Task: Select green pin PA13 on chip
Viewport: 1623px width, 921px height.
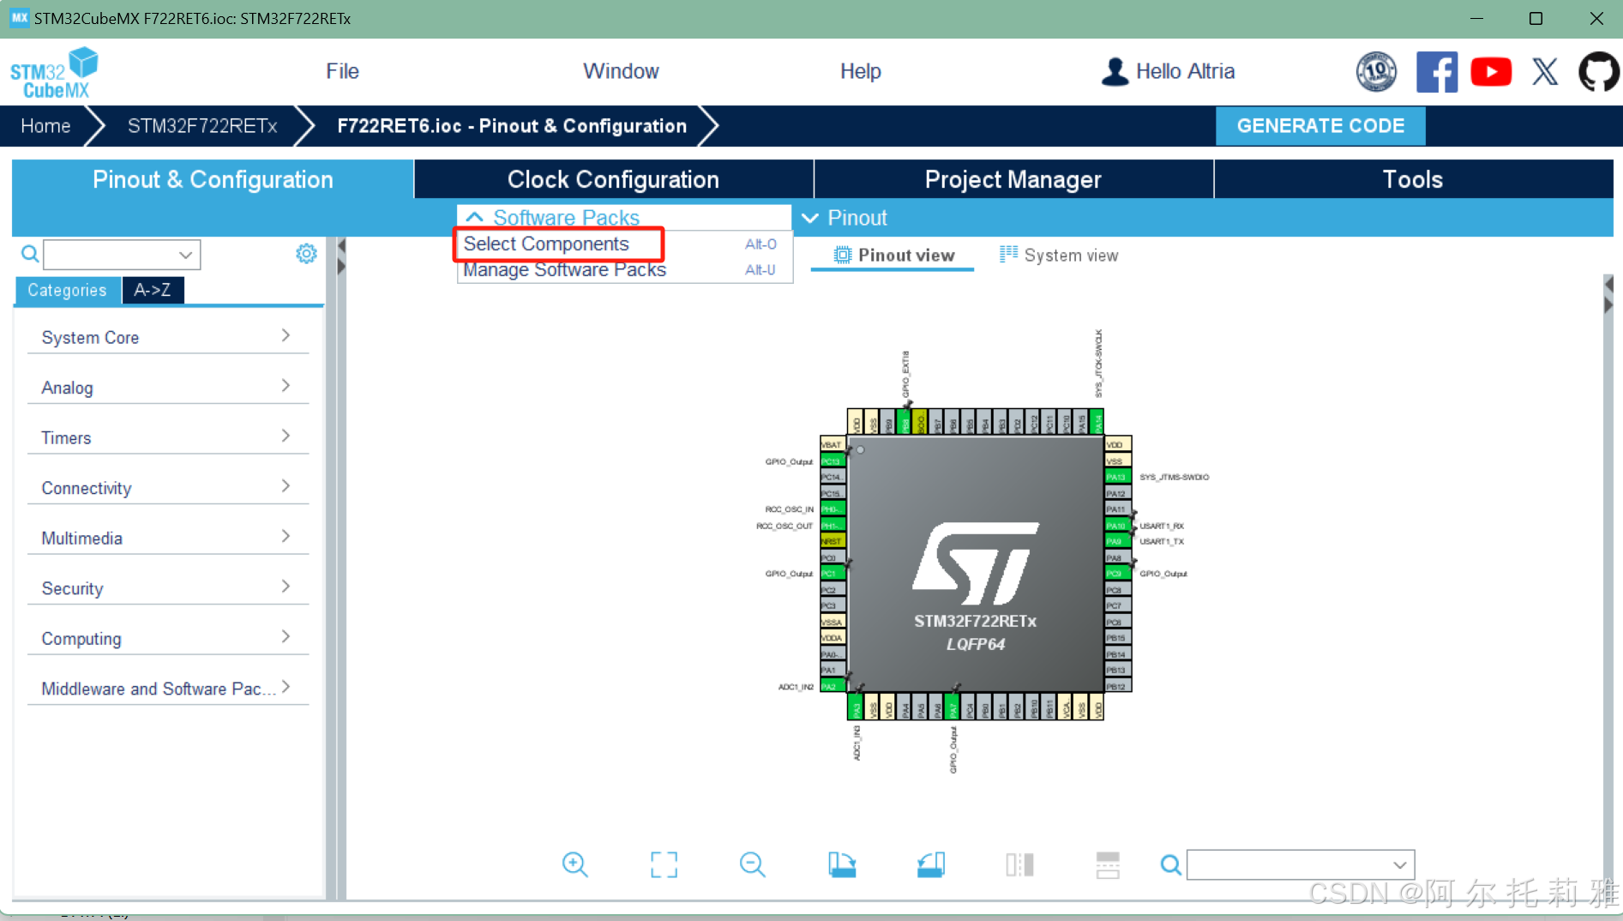Action: pos(1118,477)
